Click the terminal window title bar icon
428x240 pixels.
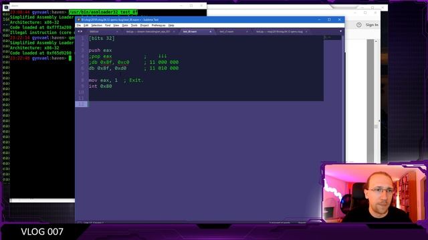6,7
